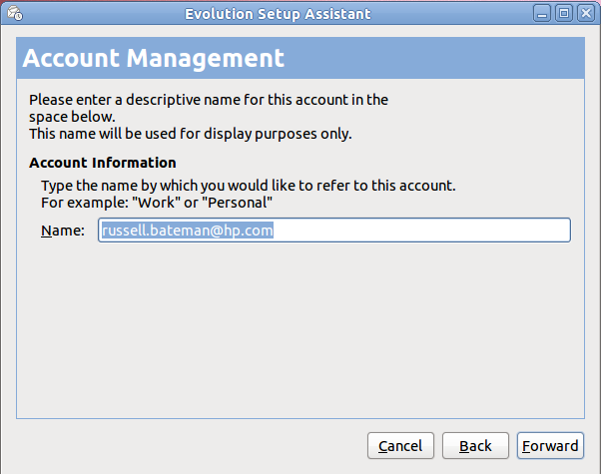Click the blank panel area below Name field
The width and height of the screenshot is (601, 474).
tap(300, 329)
